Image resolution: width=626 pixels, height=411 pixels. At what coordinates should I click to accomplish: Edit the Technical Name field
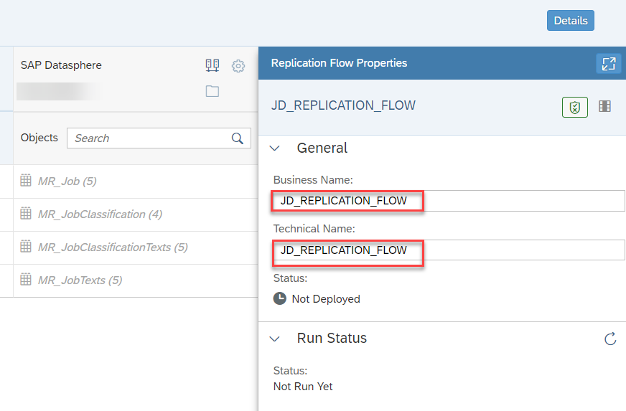pos(449,250)
